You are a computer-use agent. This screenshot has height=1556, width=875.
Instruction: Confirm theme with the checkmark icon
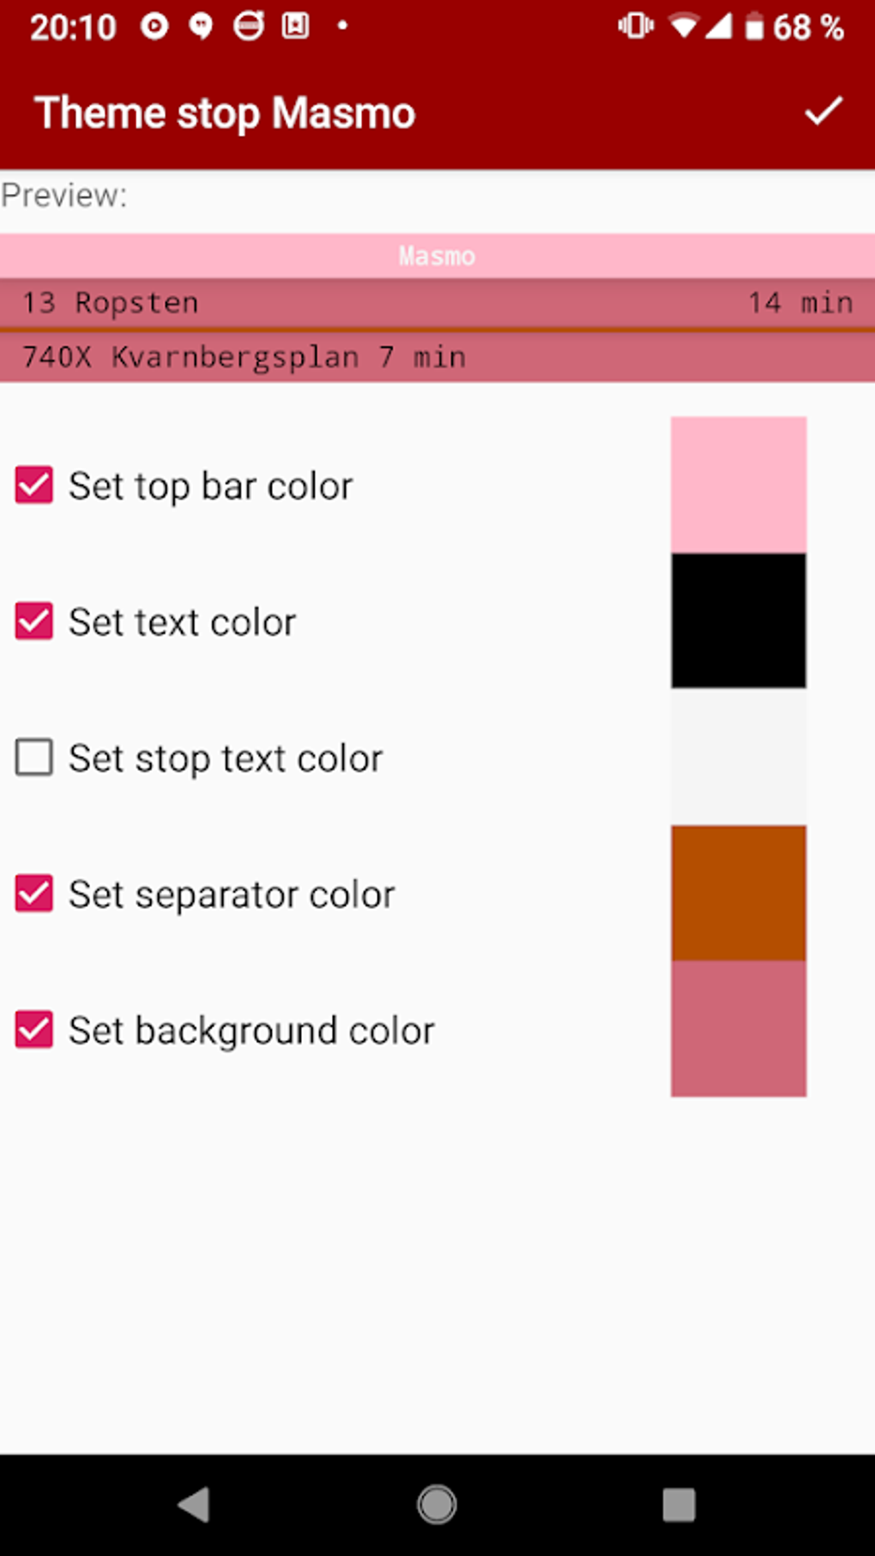pos(823,112)
